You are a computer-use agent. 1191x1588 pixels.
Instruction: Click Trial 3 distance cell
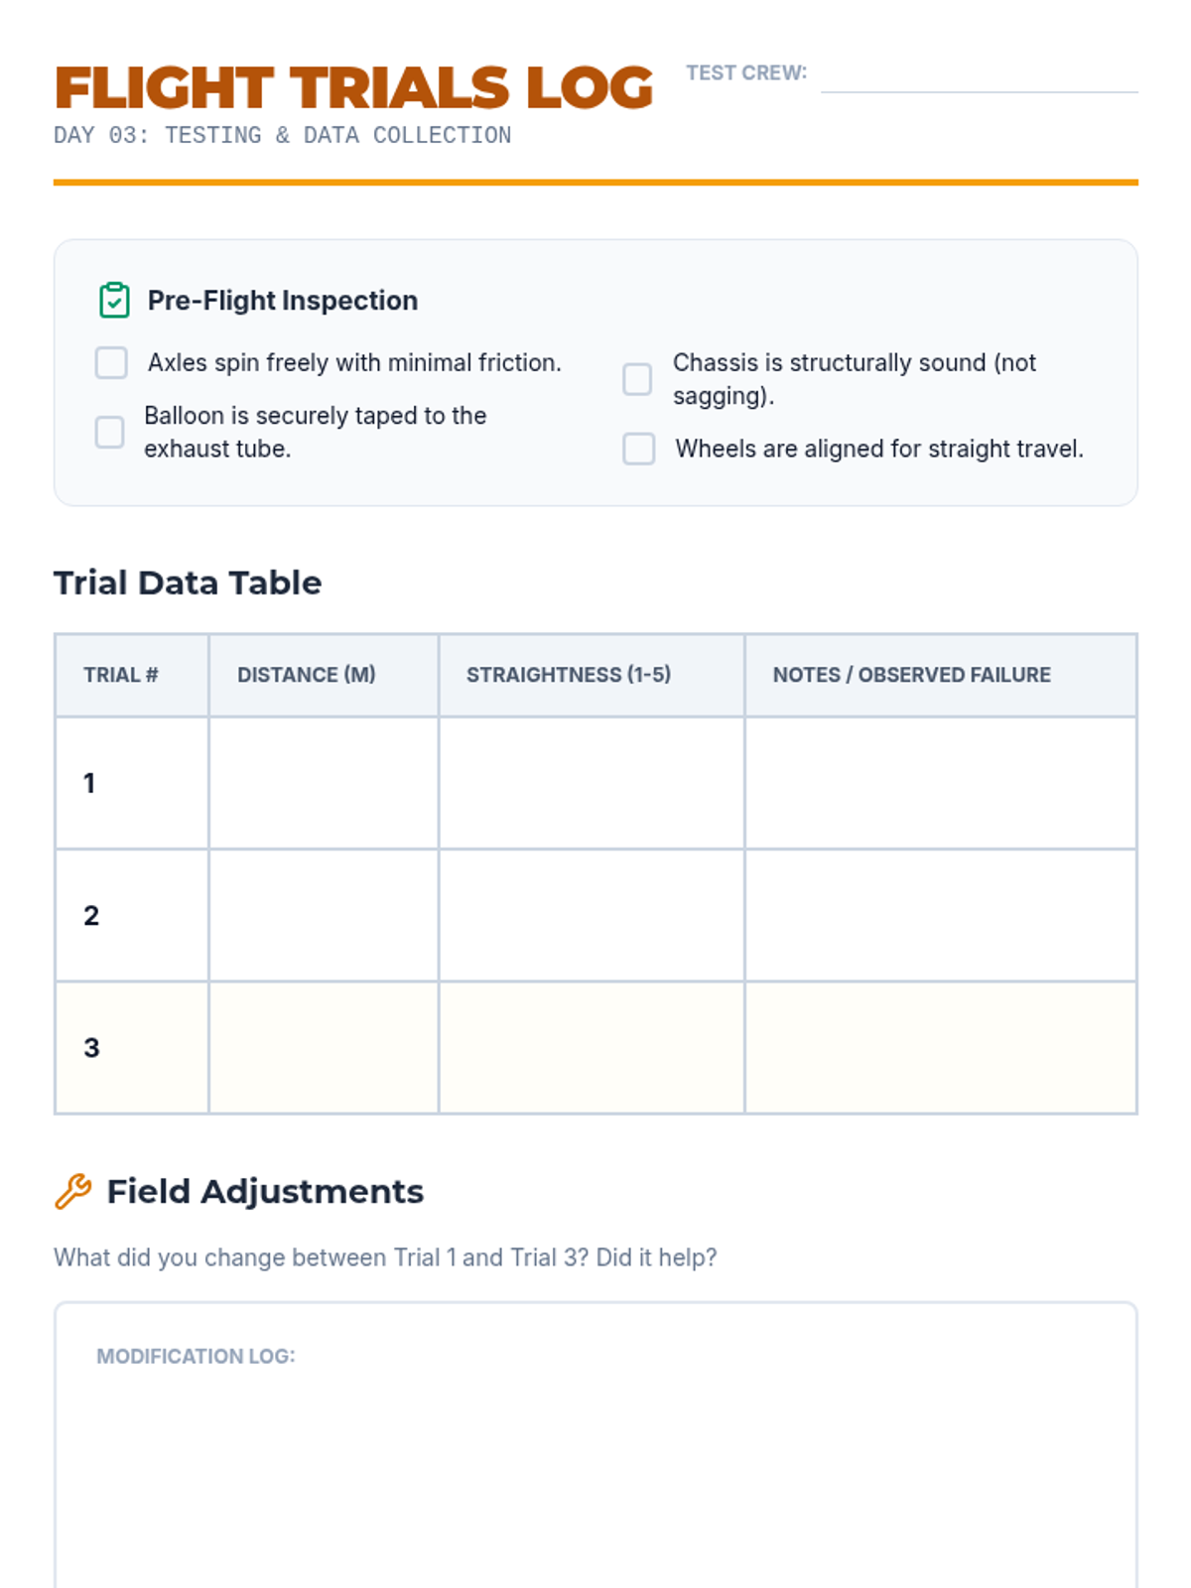pyautogui.click(x=324, y=1048)
